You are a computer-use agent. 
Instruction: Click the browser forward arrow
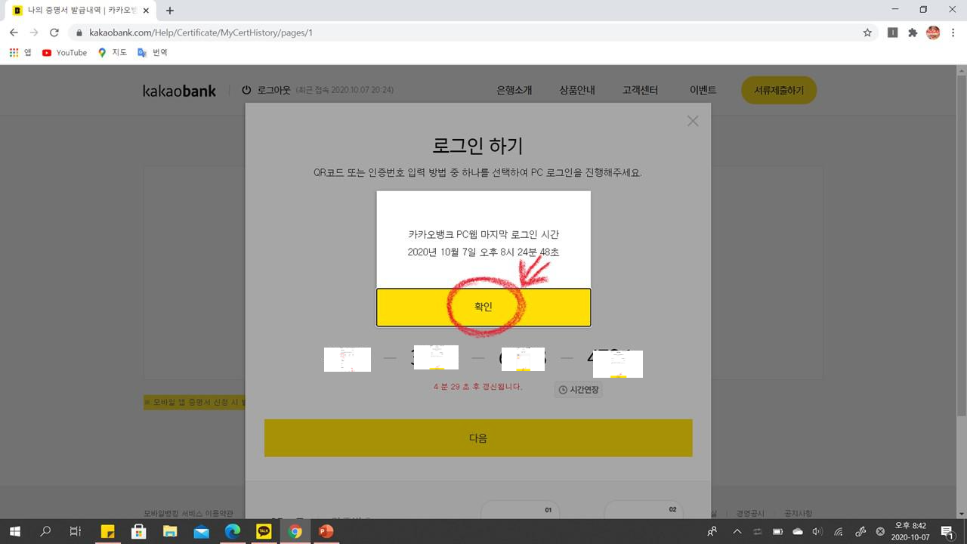tap(34, 32)
